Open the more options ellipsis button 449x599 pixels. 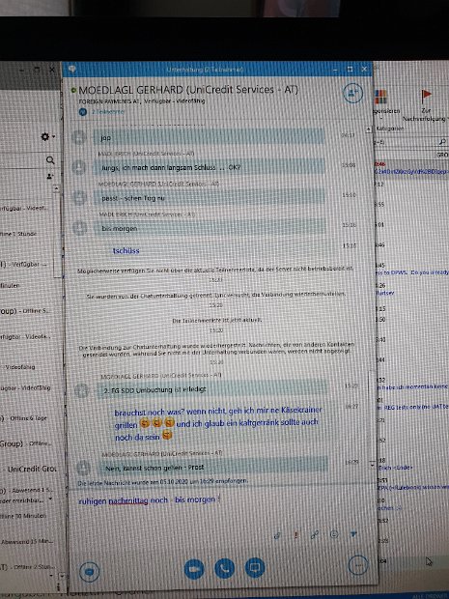[359, 565]
